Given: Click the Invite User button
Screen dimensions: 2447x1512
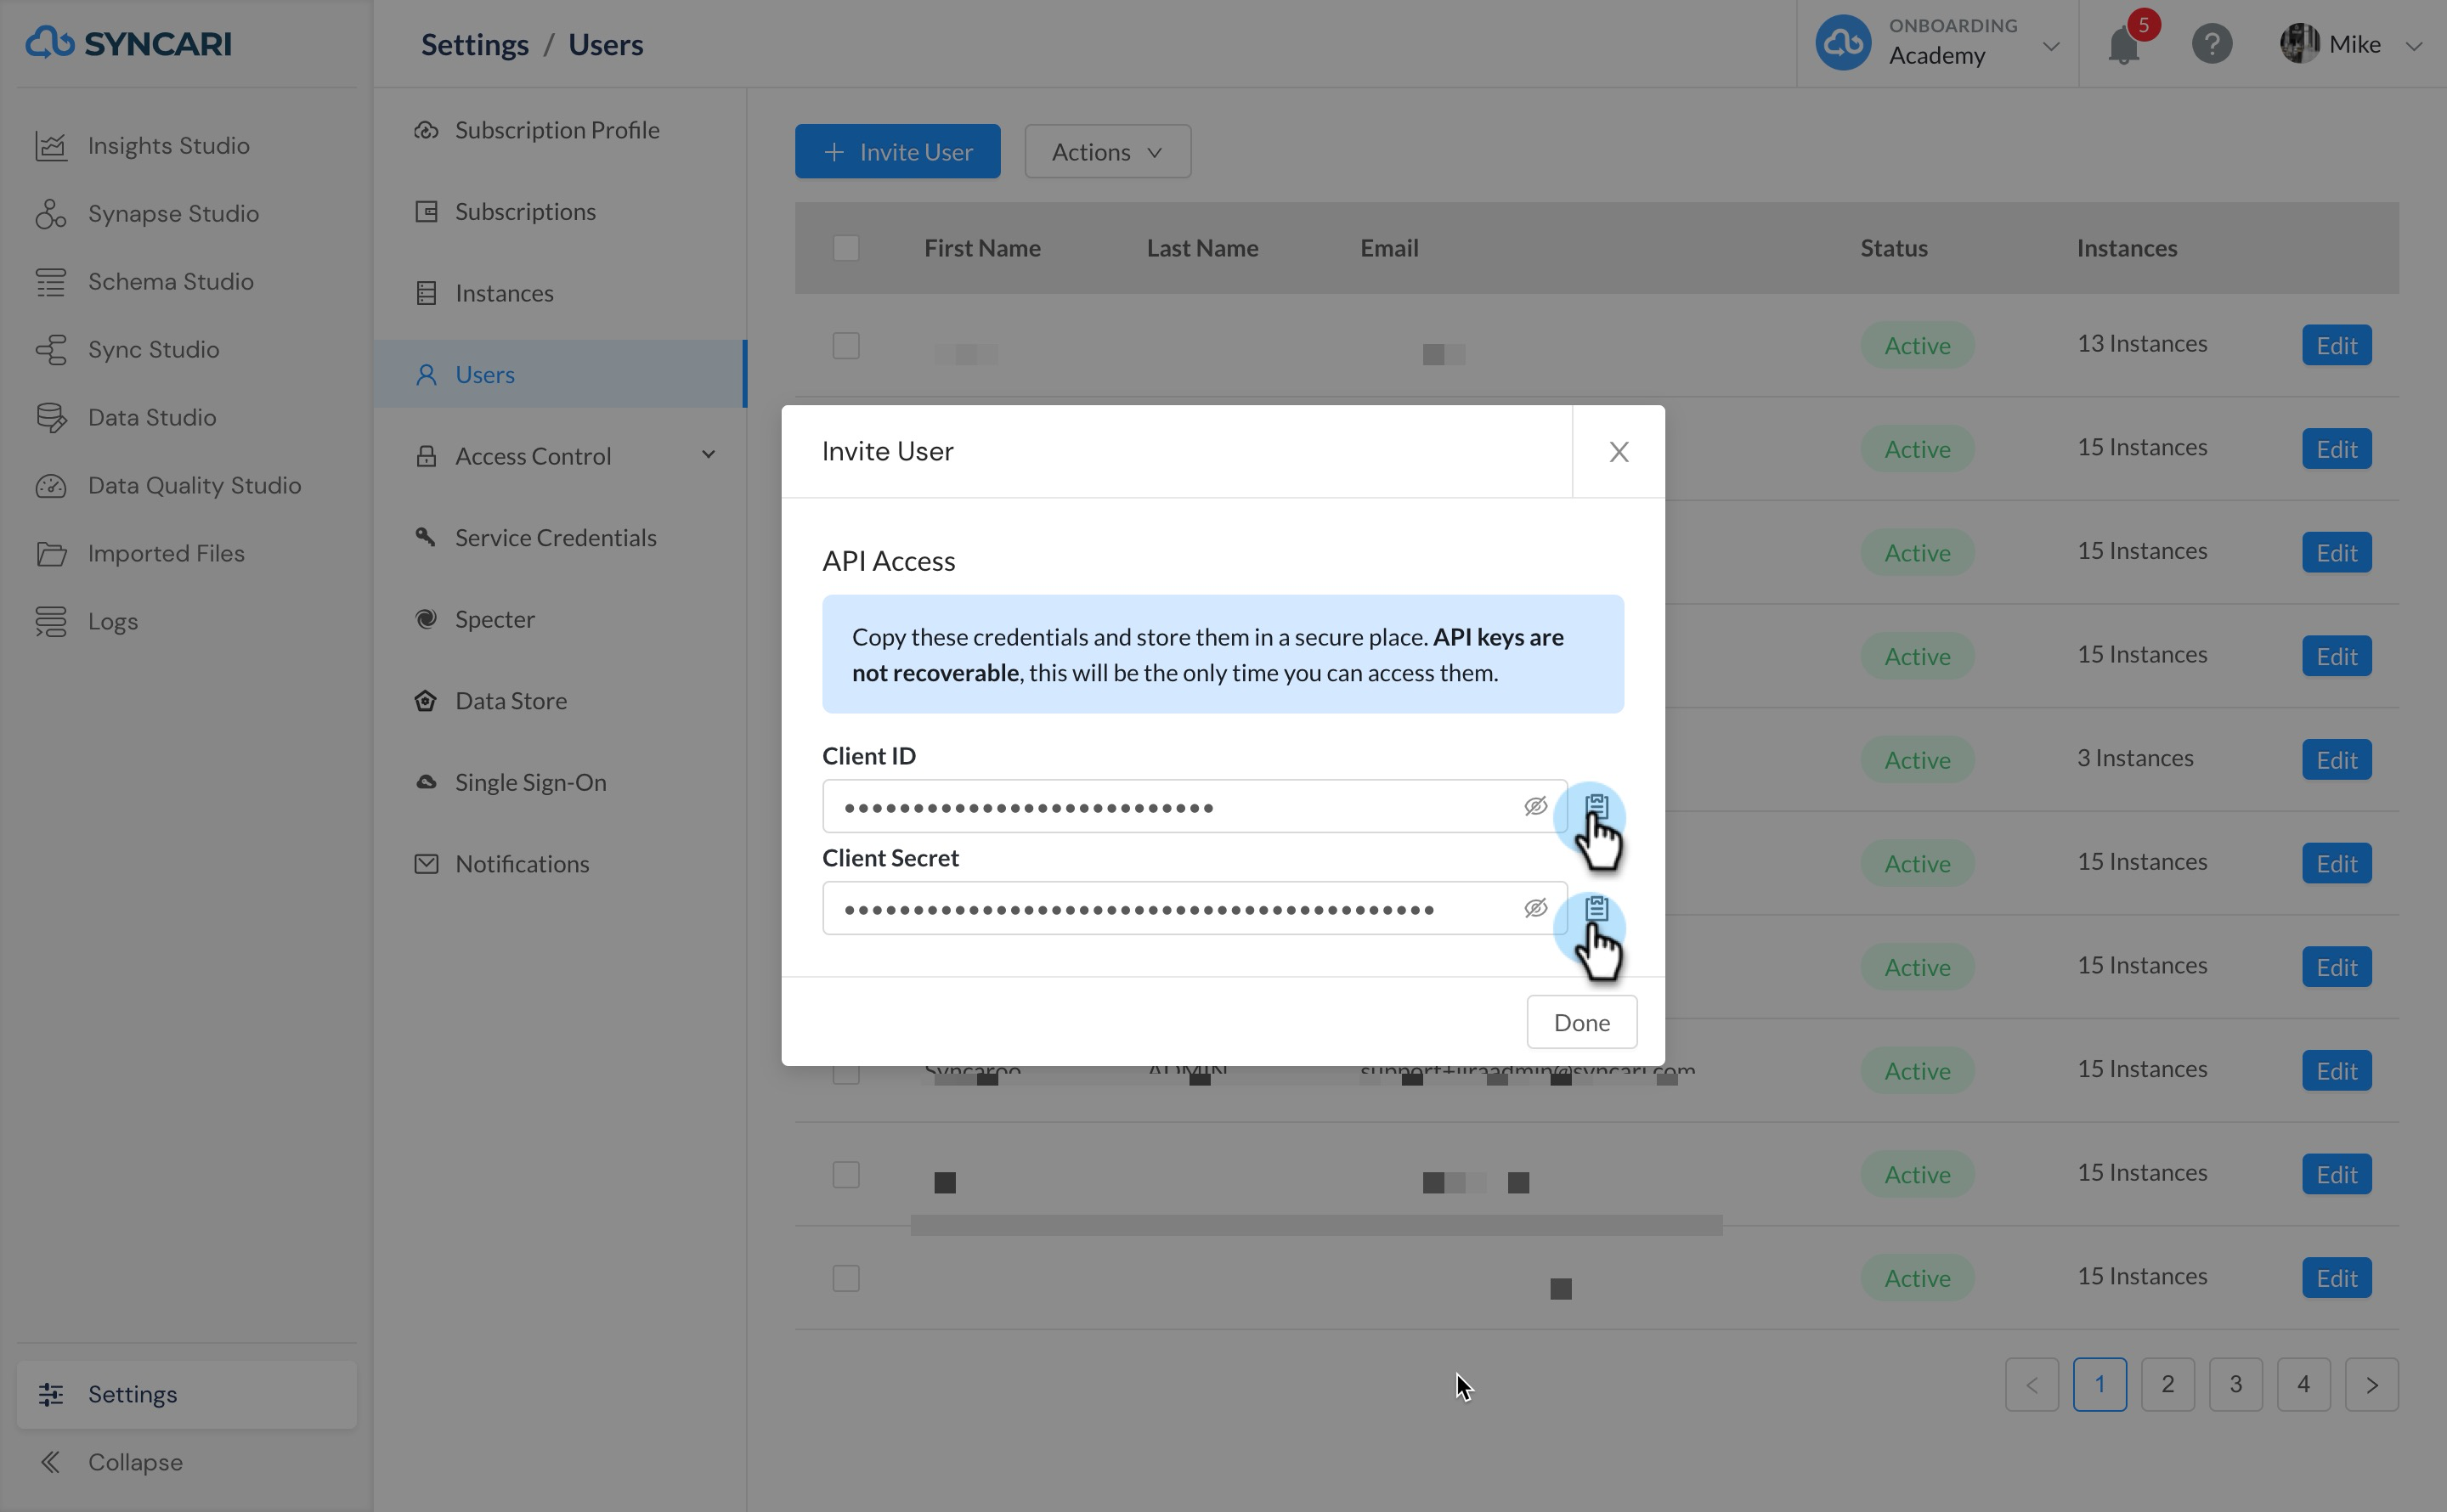Looking at the screenshot, I should (x=897, y=152).
